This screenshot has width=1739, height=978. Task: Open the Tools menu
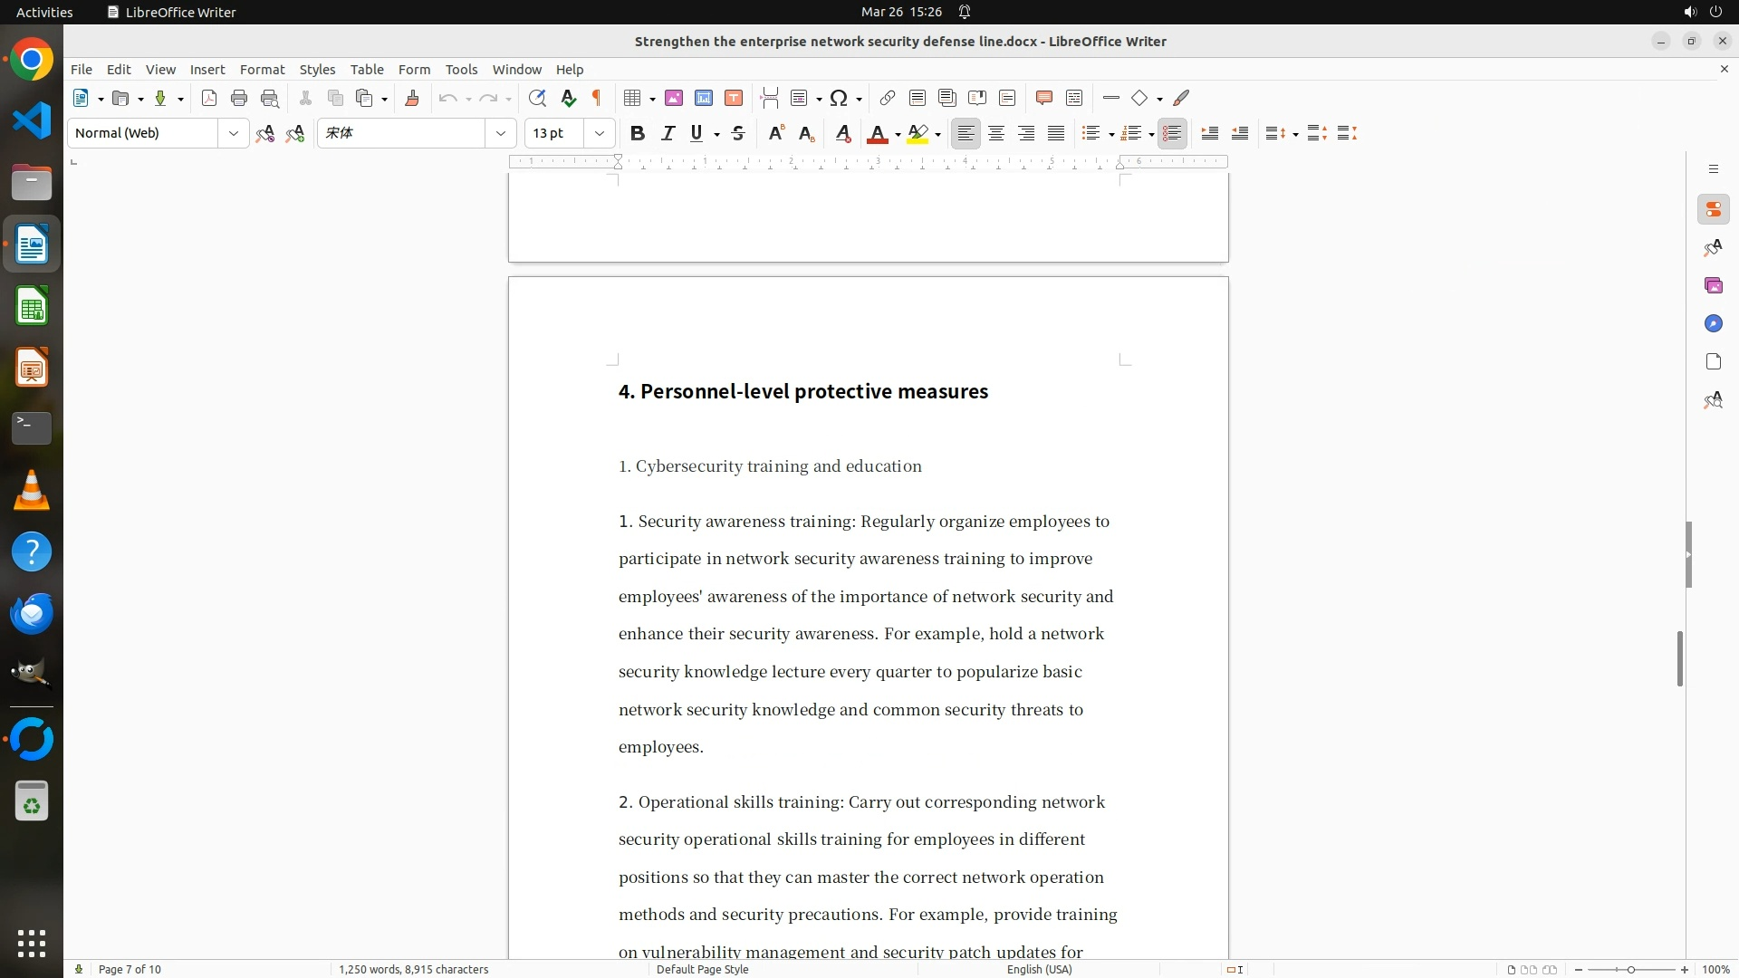[x=461, y=70]
